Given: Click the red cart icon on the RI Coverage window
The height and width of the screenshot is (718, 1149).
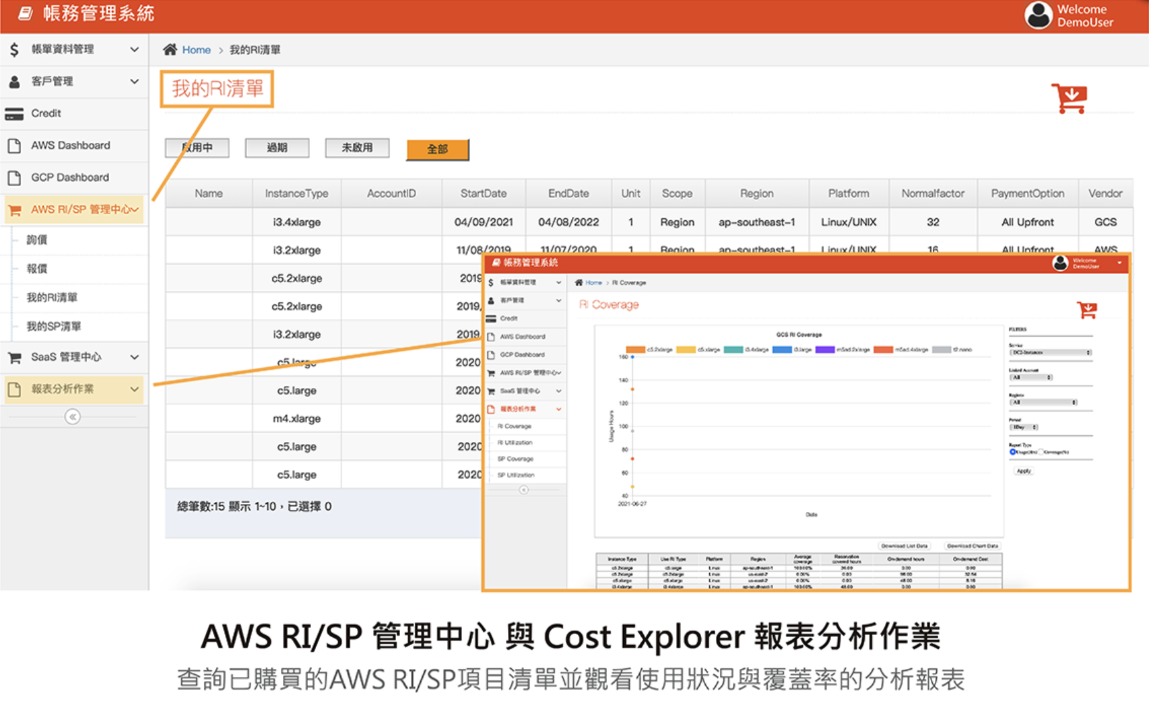Looking at the screenshot, I should click(x=1087, y=310).
